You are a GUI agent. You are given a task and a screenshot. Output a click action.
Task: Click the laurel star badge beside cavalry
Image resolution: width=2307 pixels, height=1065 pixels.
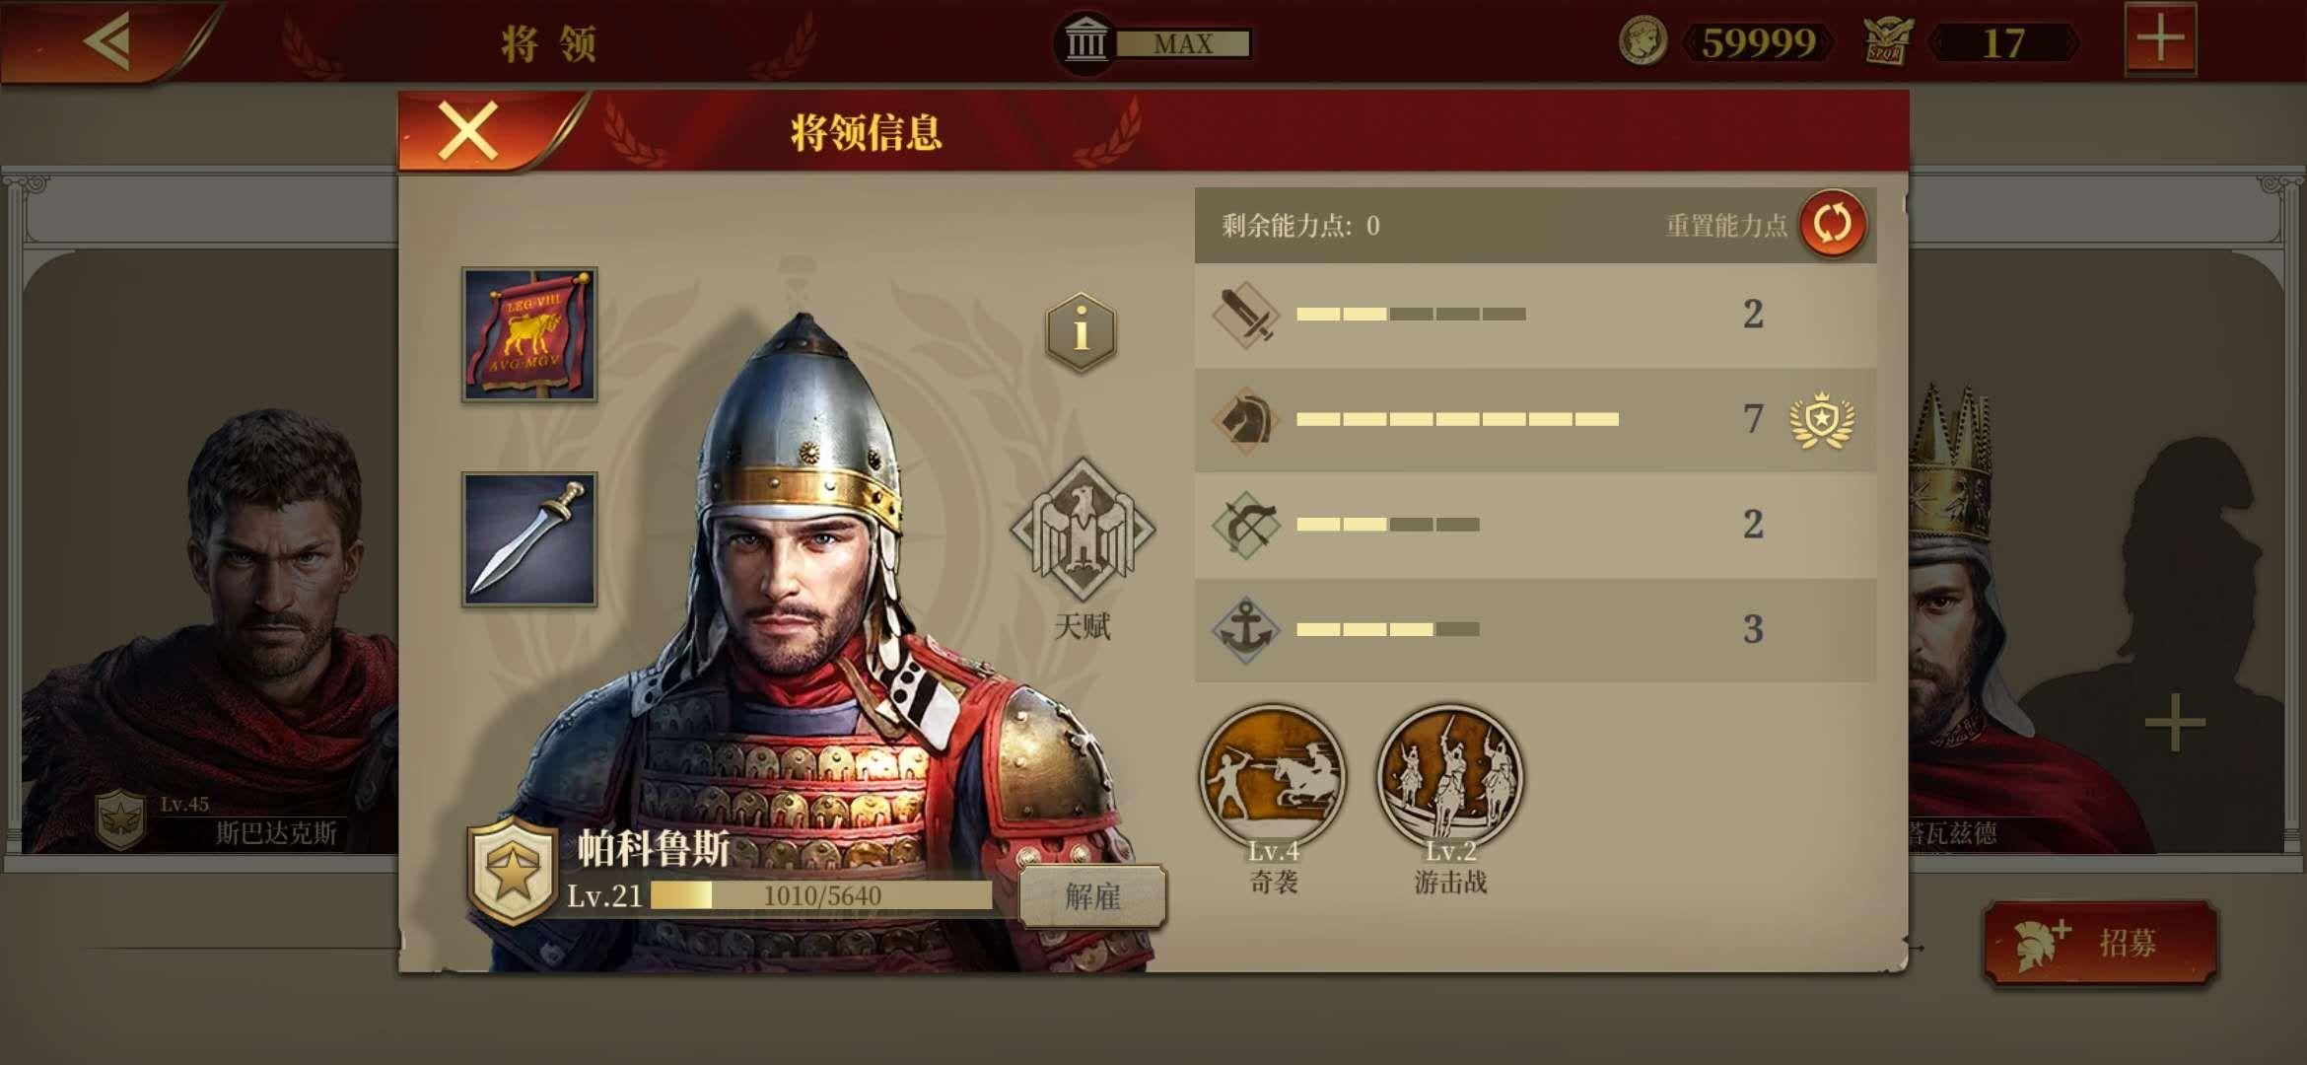pyautogui.click(x=1822, y=420)
